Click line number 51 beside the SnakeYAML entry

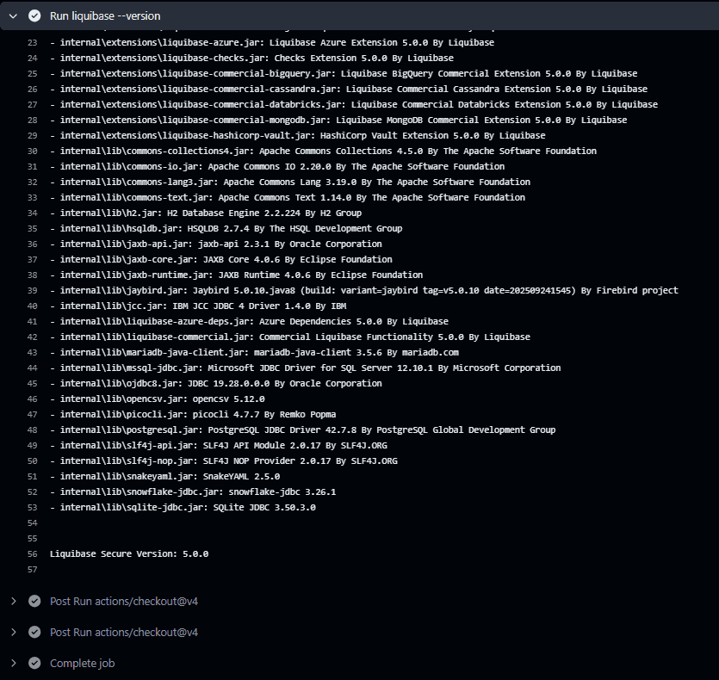pos(32,476)
